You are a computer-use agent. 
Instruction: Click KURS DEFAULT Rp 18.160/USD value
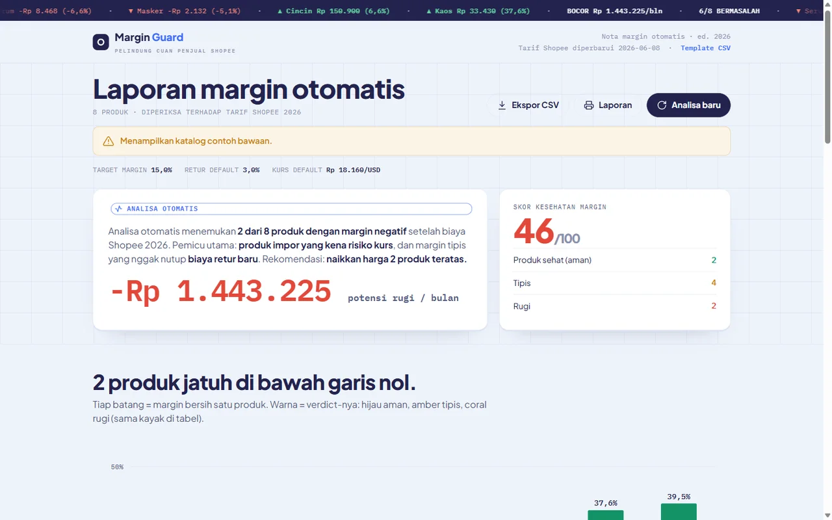(353, 170)
